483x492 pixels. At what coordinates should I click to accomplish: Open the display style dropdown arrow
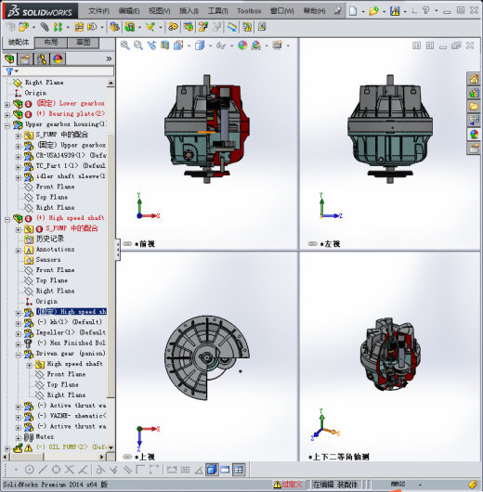pos(211,46)
